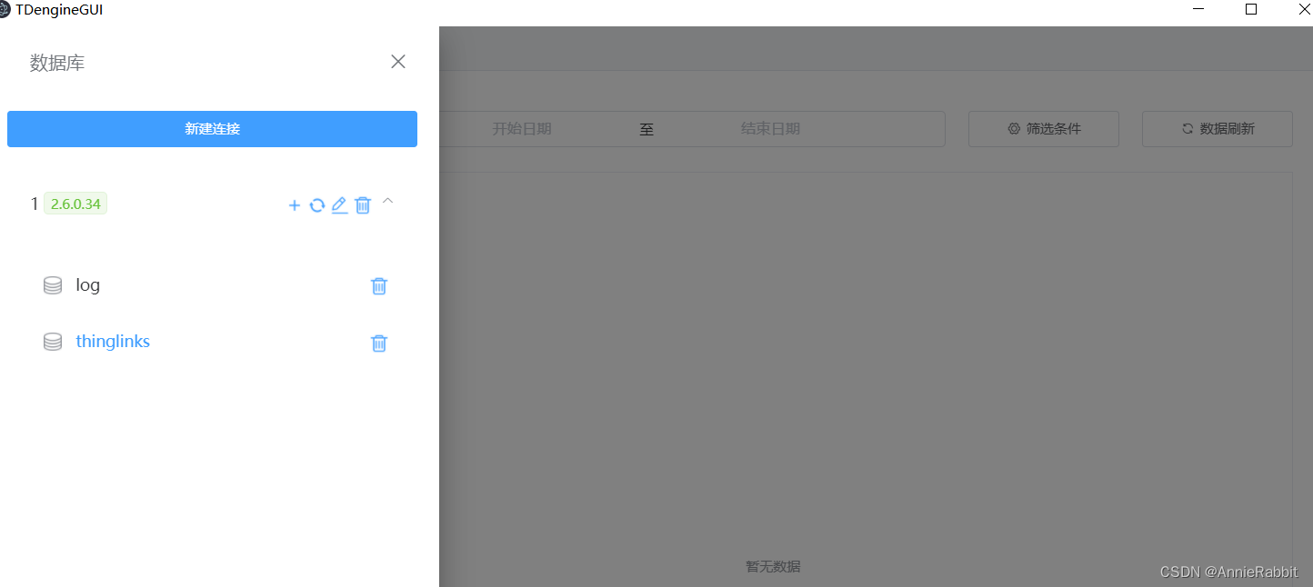Click the database cylinder icon beside log

point(52,284)
